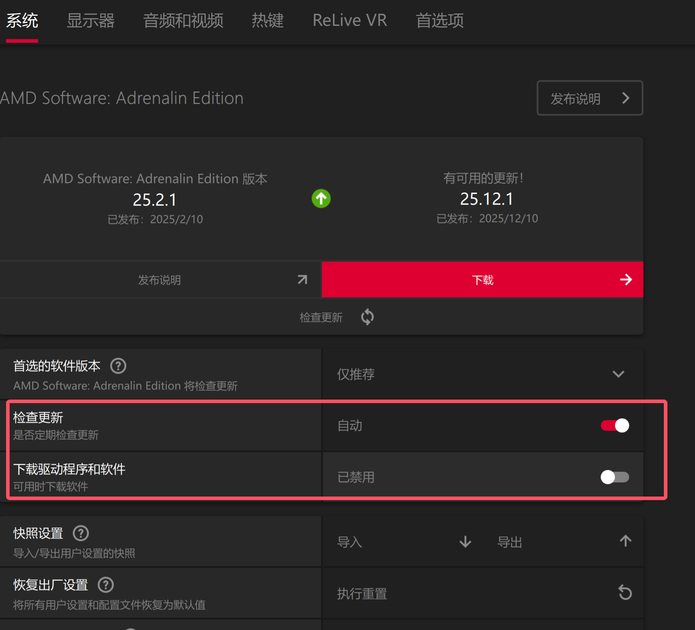Image resolution: width=695 pixels, height=630 pixels.
Task: Click the 可用时下载软件 description
Action: pos(51,487)
